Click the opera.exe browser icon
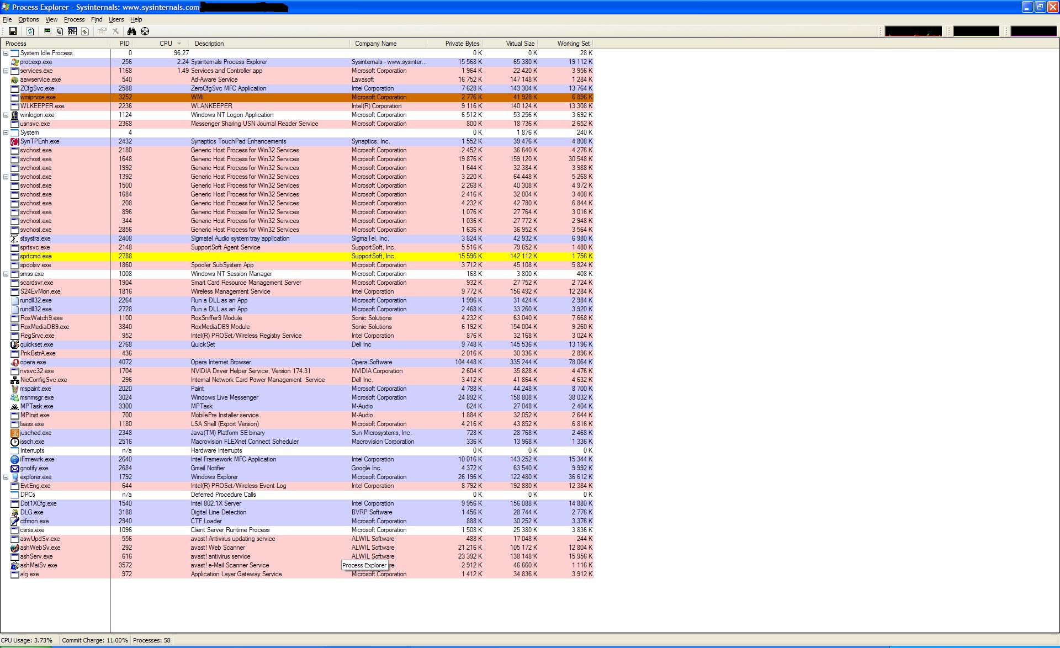Screen dimensions: 1060x648 15,362
